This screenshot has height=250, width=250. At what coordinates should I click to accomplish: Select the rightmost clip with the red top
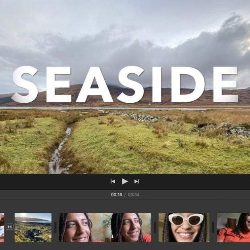coord(234,227)
